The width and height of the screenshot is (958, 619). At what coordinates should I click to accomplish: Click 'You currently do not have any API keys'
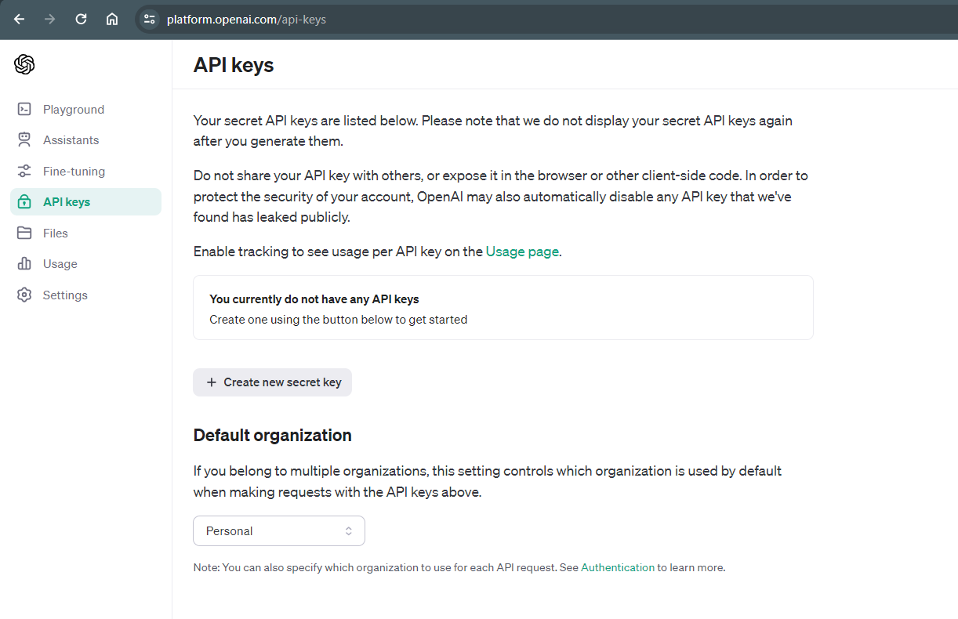tap(314, 299)
